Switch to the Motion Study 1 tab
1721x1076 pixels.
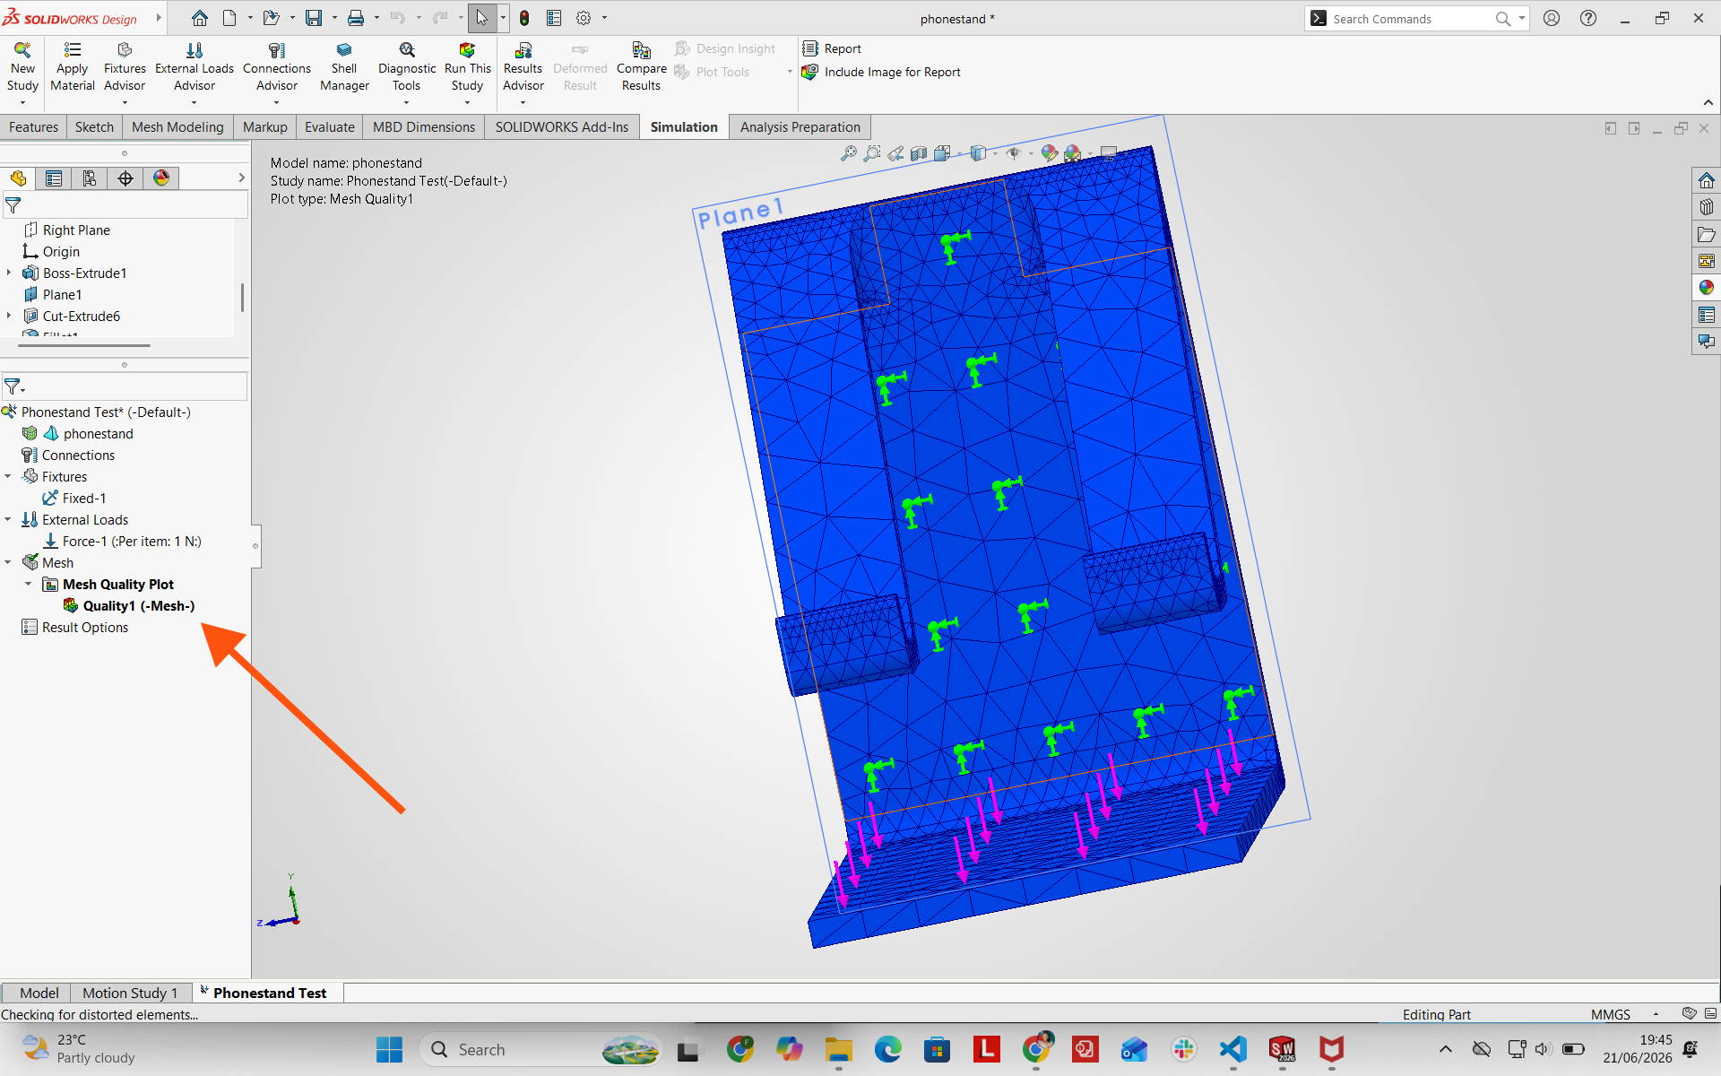pyautogui.click(x=130, y=993)
